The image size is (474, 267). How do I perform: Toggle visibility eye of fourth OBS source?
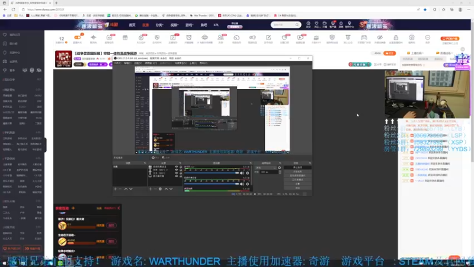[177, 176]
